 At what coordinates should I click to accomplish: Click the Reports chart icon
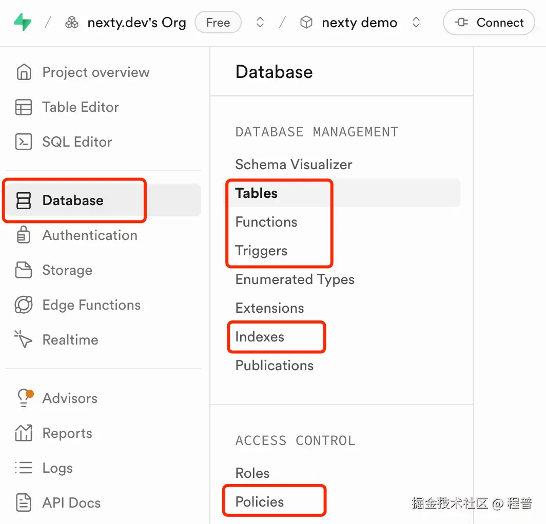point(24,433)
